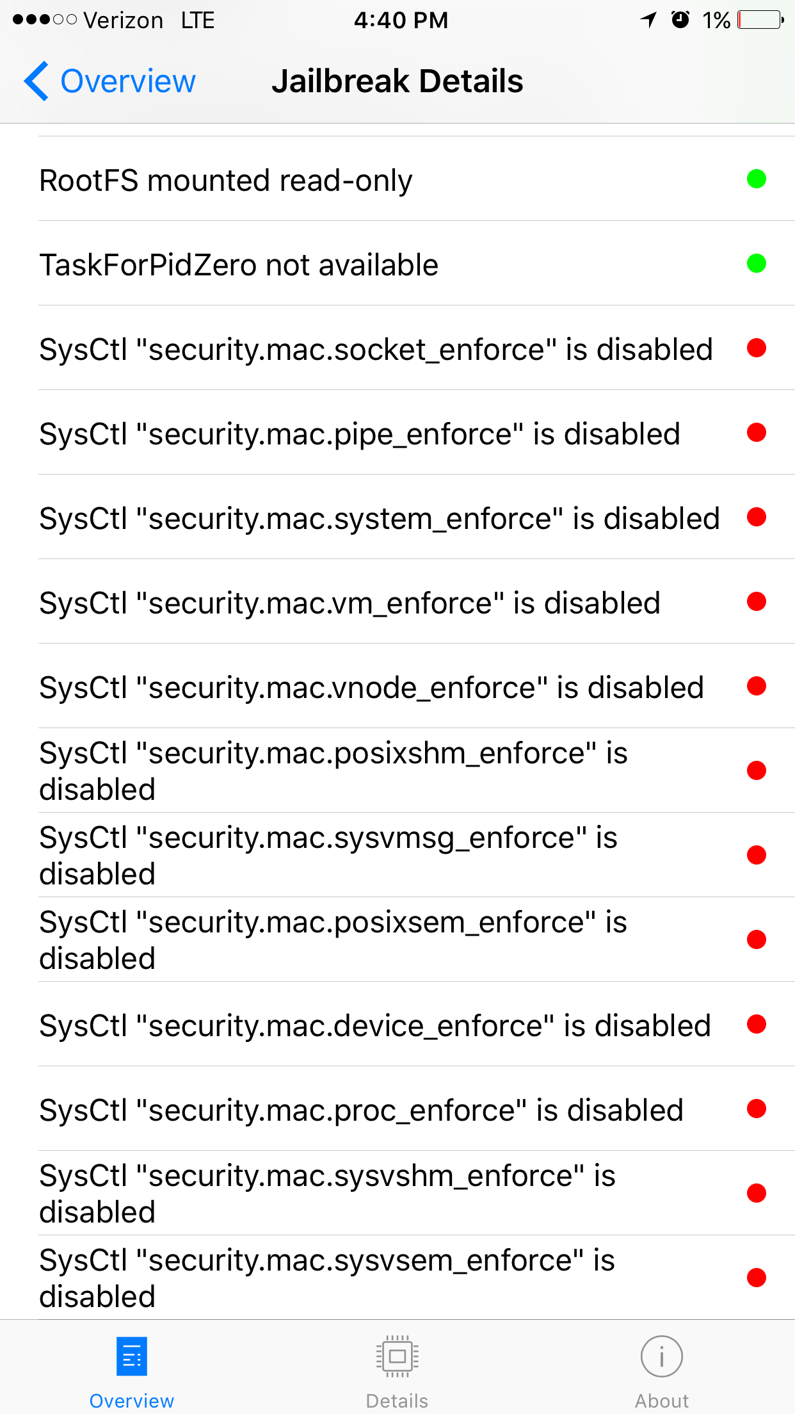This screenshot has height=1414, width=795.
Task: Tap the vnode_enforce SysCtl row text
Action: (x=371, y=687)
